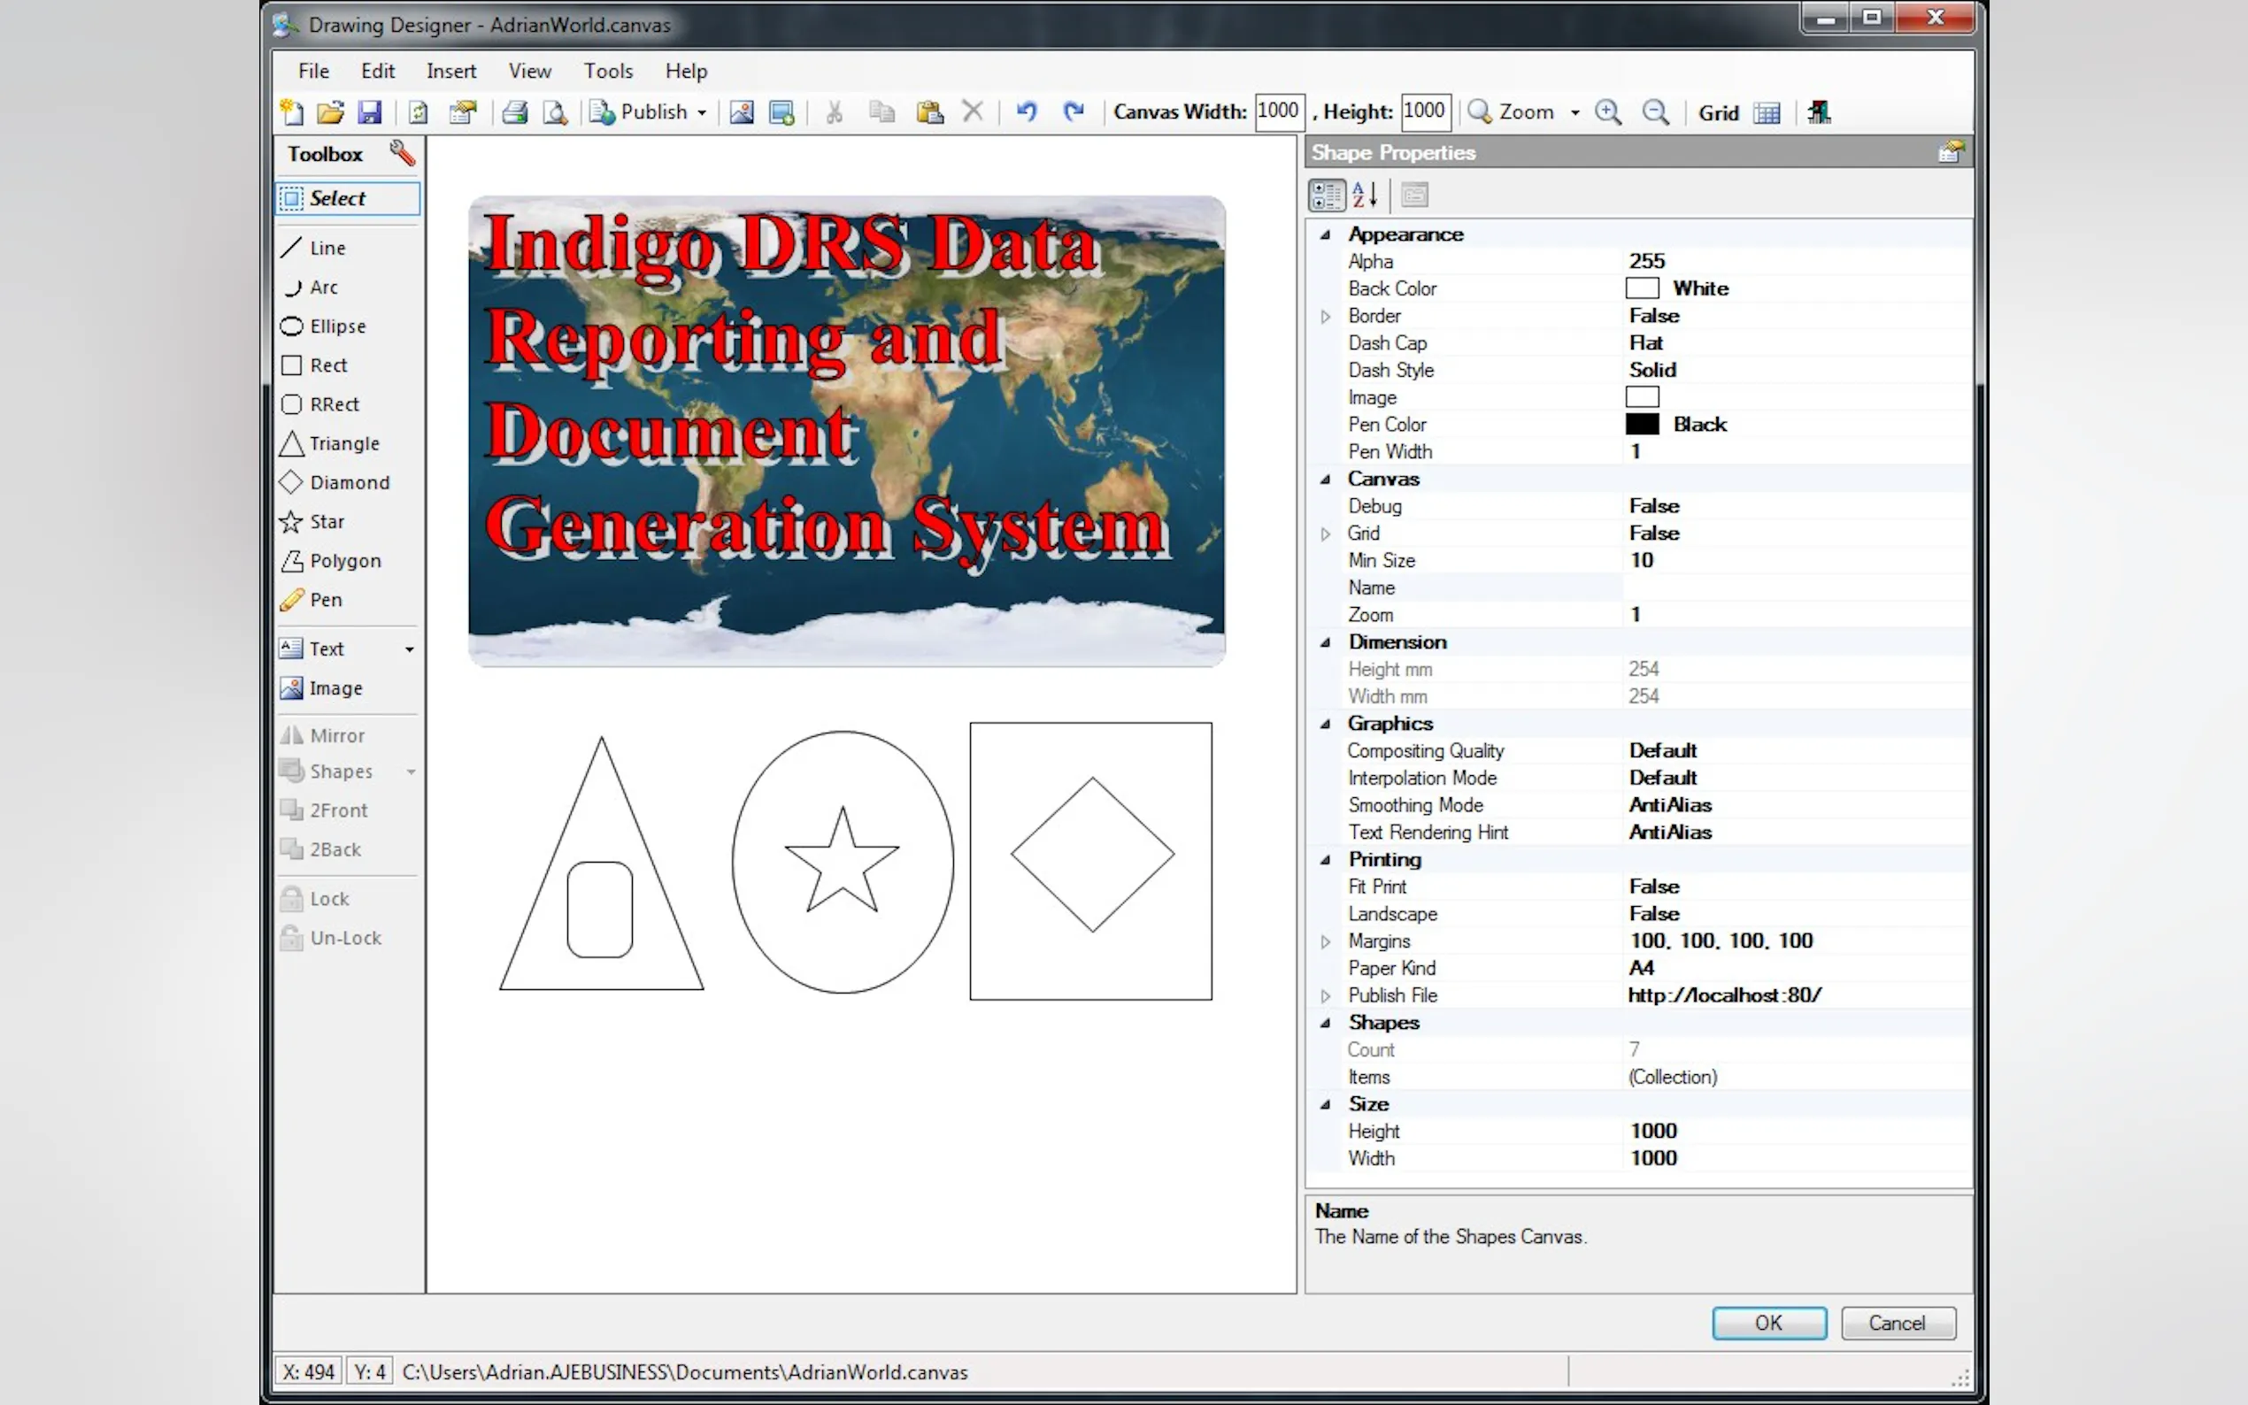Switch property grid to Alphabetical sort

coord(1364,196)
